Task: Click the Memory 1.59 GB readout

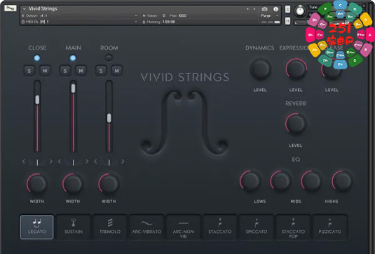Action: pos(169,22)
